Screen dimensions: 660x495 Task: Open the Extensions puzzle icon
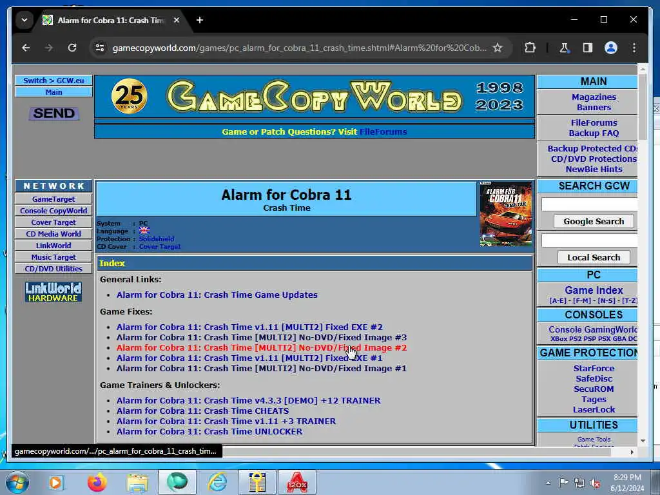pyautogui.click(x=530, y=48)
